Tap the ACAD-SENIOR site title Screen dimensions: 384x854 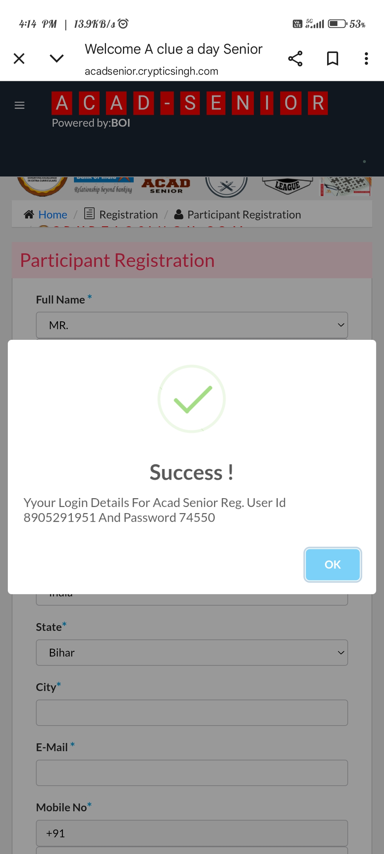click(190, 103)
